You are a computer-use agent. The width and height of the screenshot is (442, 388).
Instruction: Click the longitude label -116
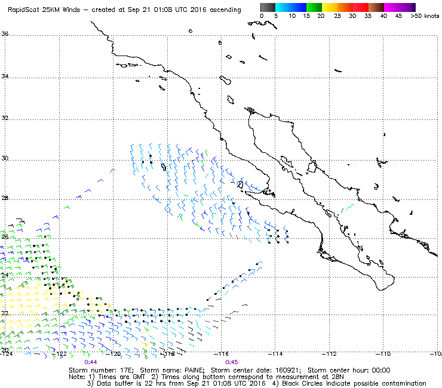coord(221,353)
